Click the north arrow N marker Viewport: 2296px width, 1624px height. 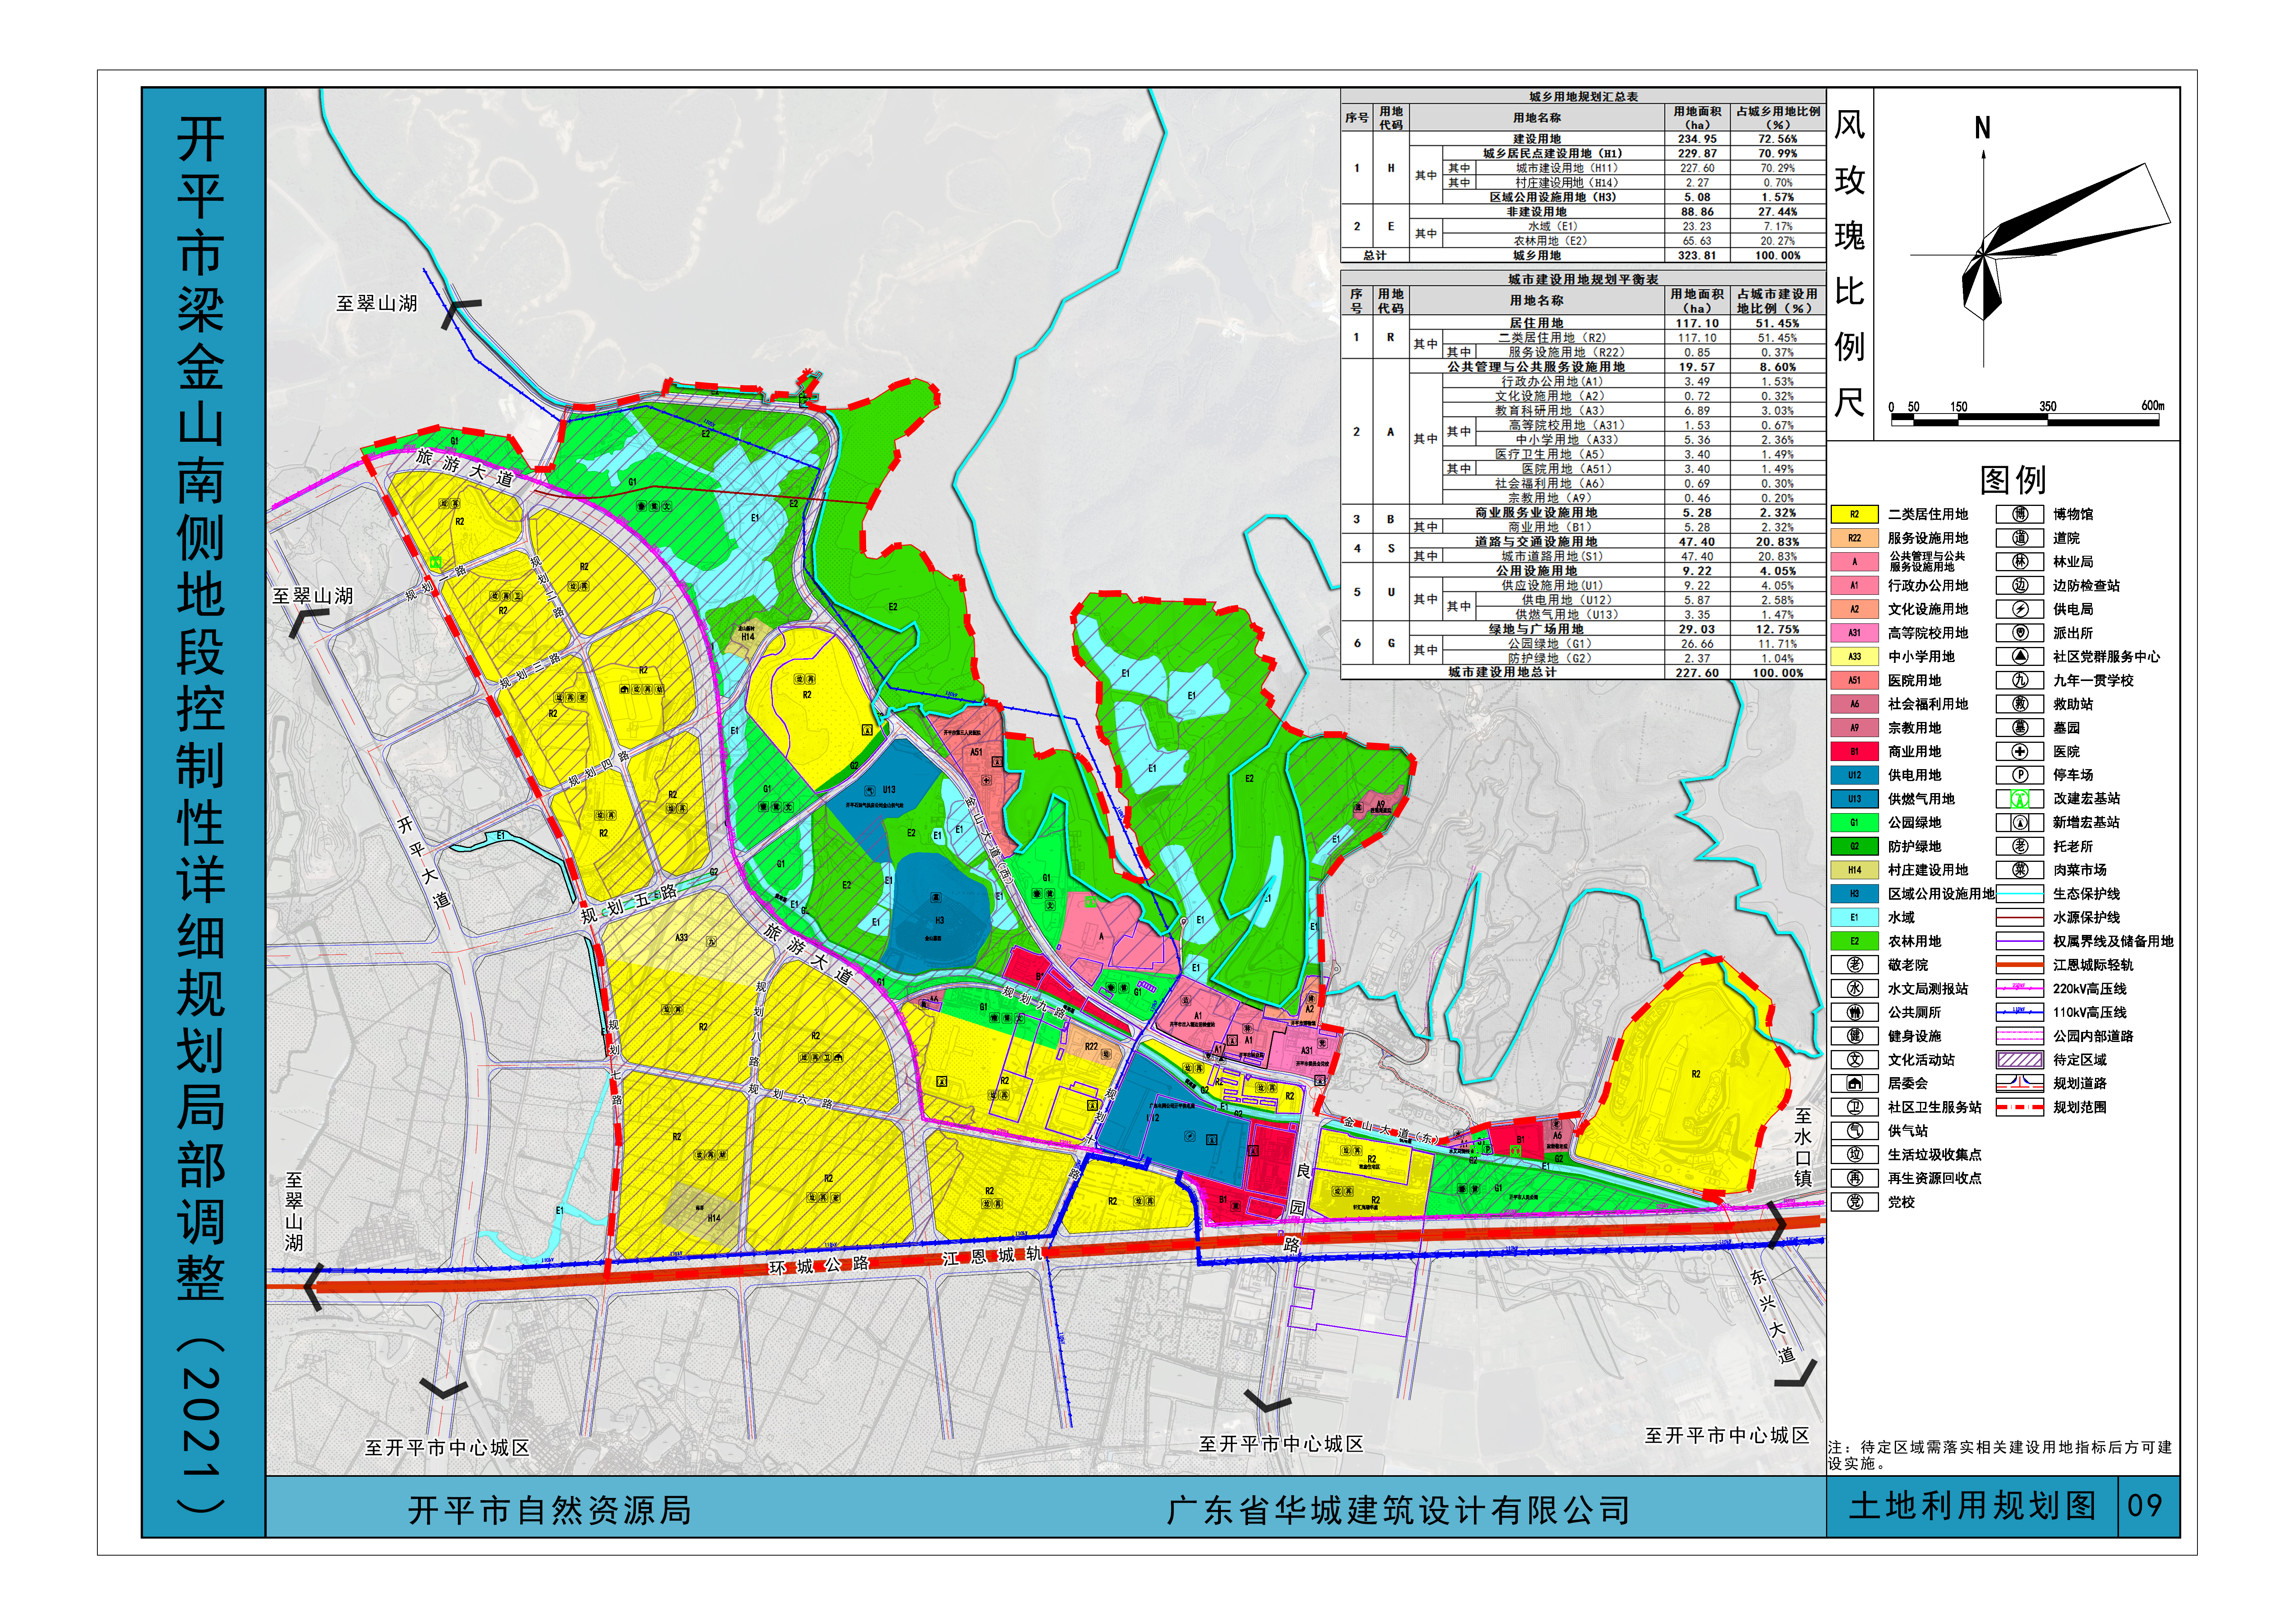1983,128
